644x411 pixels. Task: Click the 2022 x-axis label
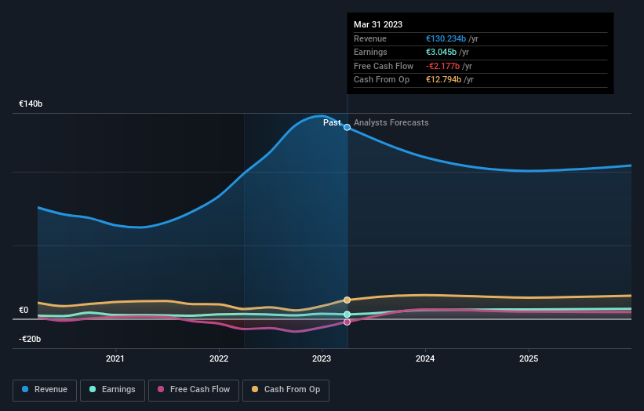tap(219, 358)
